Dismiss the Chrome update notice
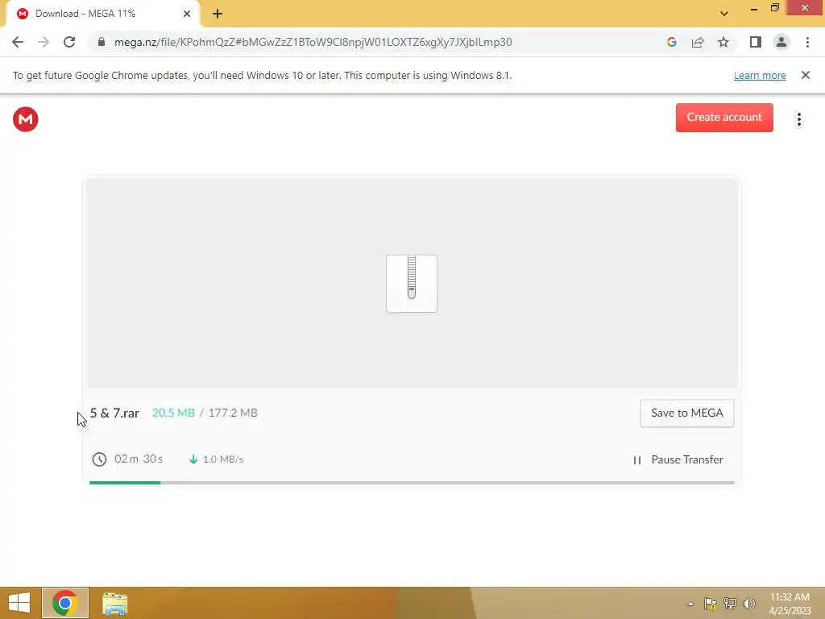 [x=805, y=75]
